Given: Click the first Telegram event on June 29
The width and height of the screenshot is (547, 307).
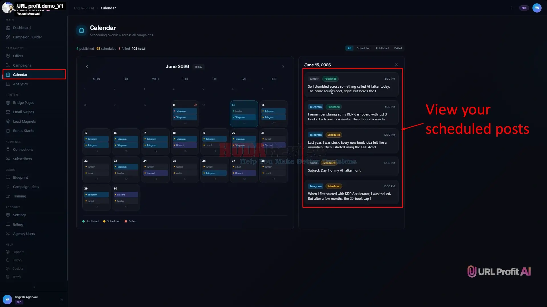Looking at the screenshot, I should pyautogui.click(x=96, y=195).
